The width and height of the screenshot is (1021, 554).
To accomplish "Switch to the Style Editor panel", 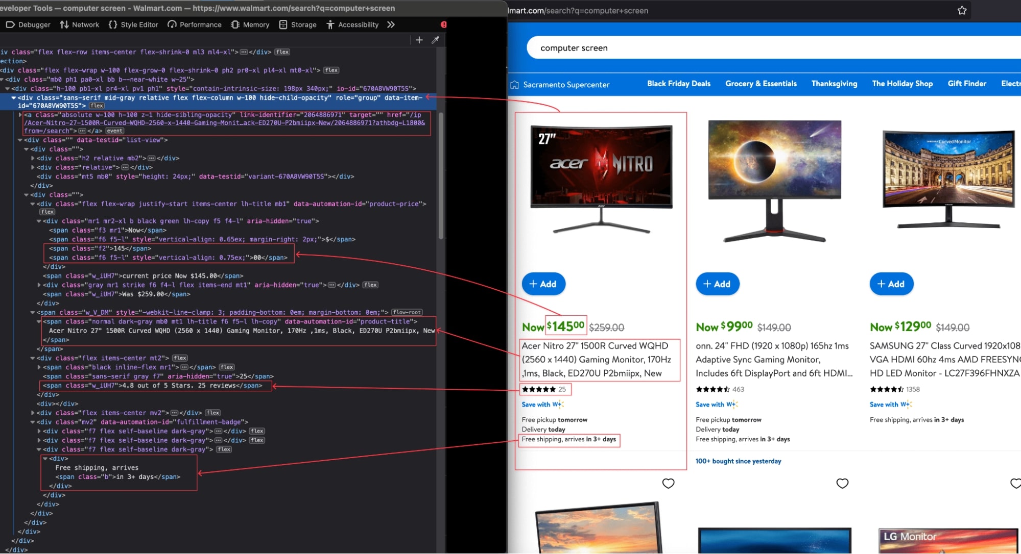I will (x=133, y=24).
